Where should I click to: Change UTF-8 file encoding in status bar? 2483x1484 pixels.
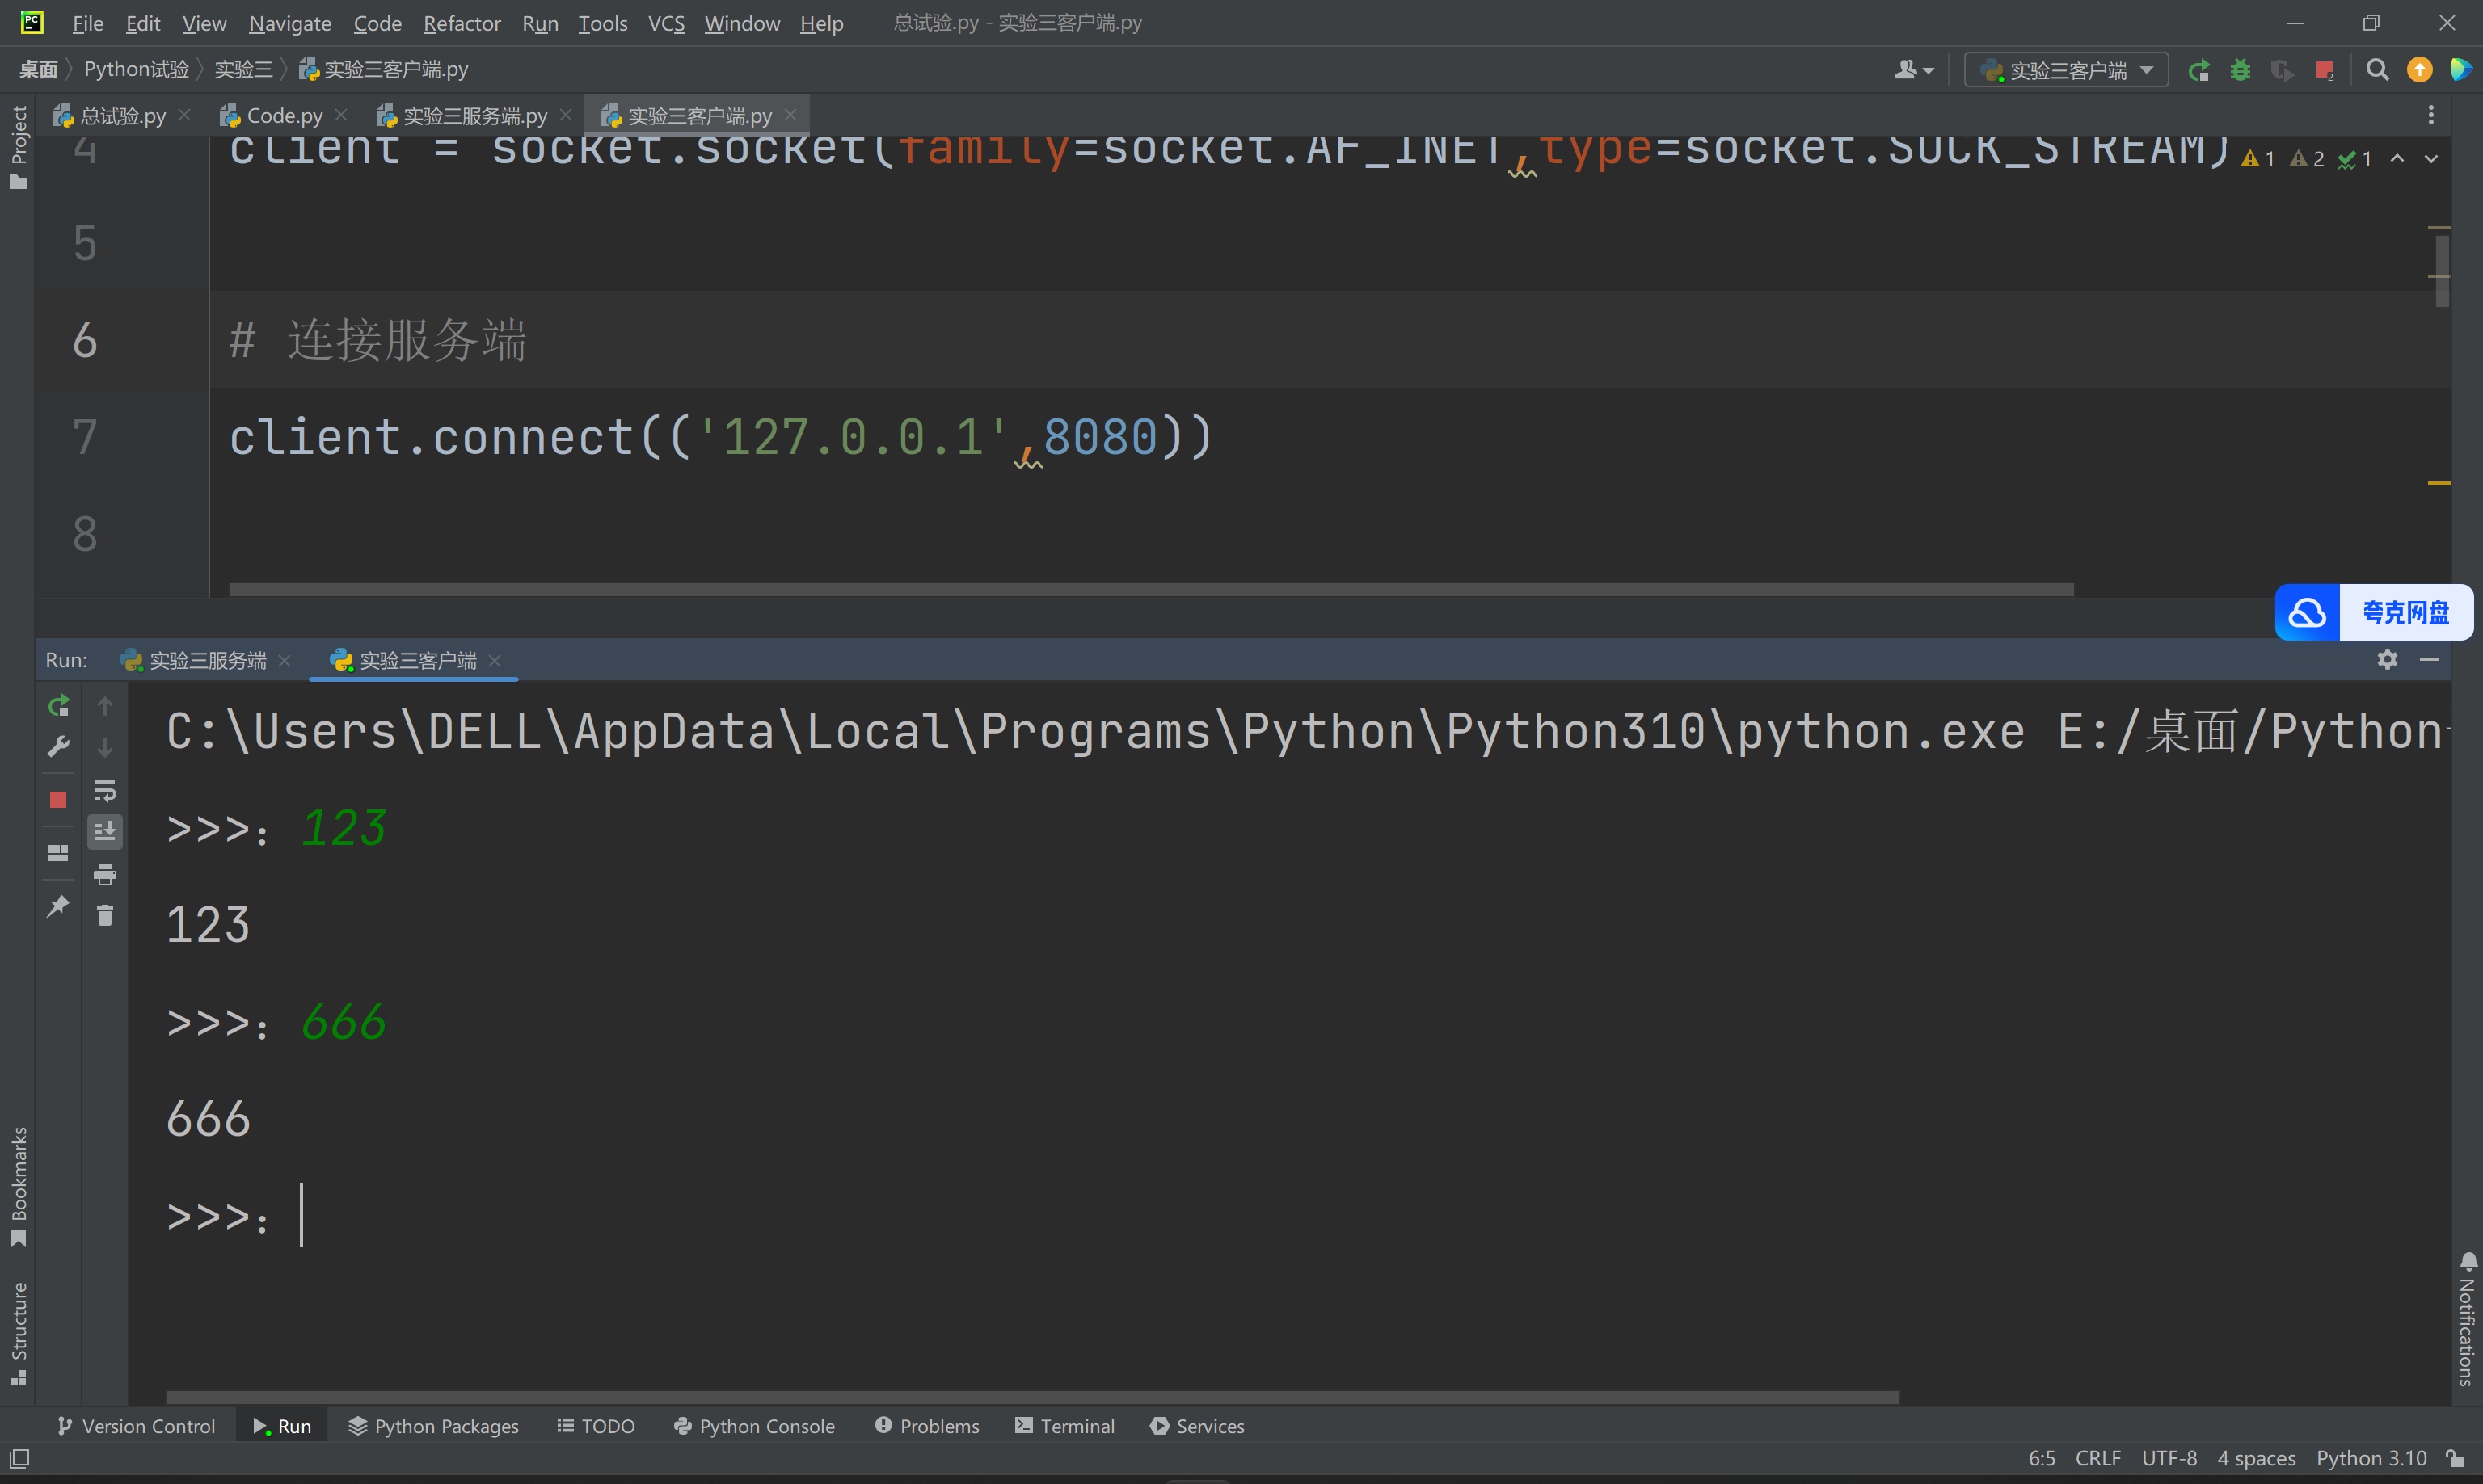point(2169,1458)
